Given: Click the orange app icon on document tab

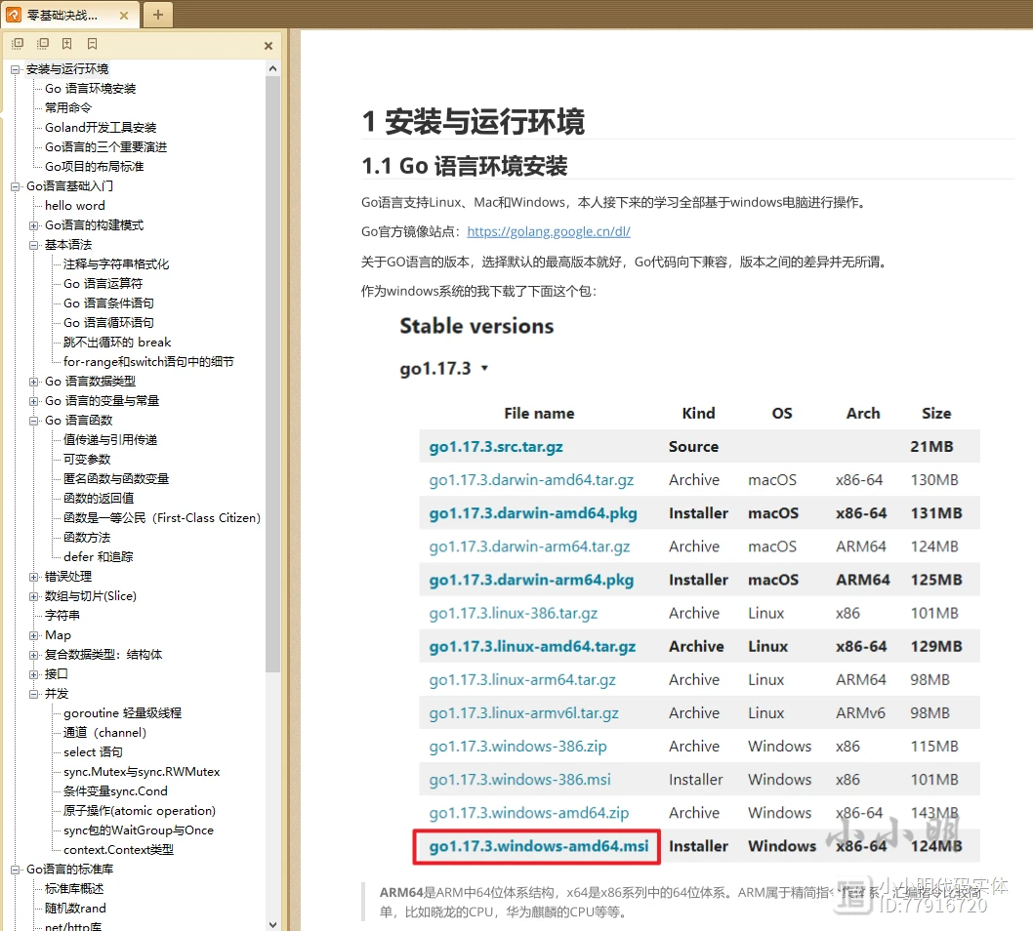Looking at the screenshot, I should [15, 15].
